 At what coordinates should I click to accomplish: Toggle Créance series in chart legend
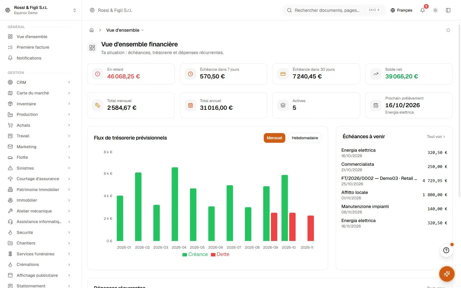click(195, 254)
